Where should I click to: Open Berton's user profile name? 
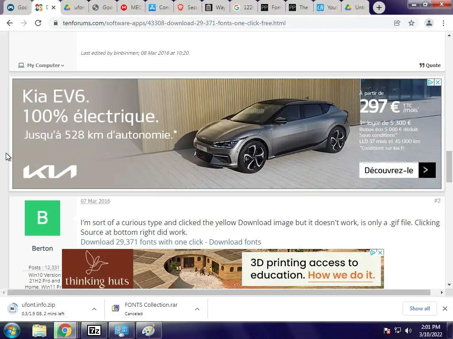tap(42, 249)
